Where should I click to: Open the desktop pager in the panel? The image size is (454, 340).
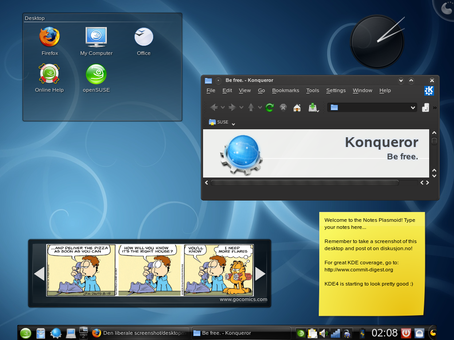click(x=83, y=333)
